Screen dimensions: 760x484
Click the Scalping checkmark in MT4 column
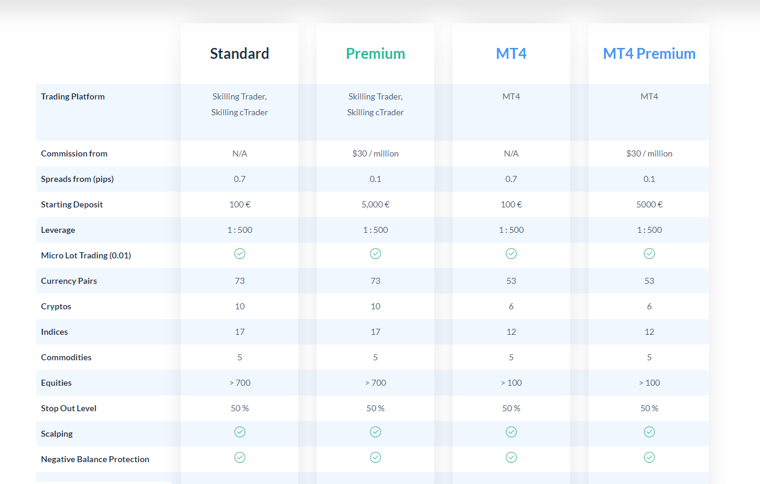(511, 432)
